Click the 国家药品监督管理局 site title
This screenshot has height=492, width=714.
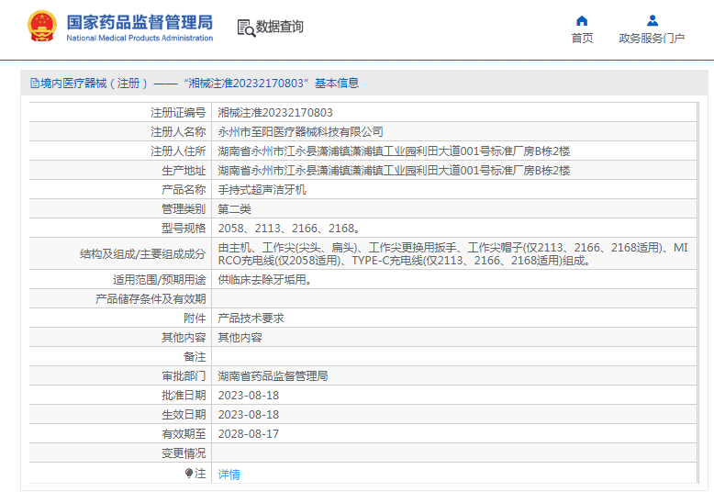pyautogui.click(x=139, y=21)
